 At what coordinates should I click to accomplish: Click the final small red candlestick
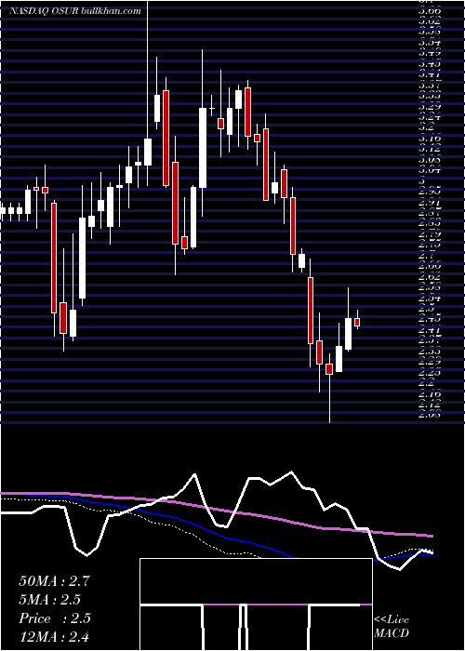point(357,322)
